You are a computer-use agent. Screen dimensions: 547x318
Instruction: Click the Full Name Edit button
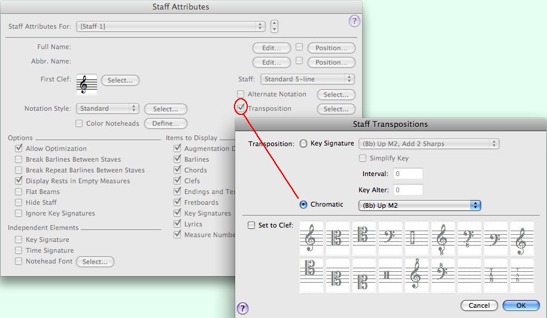(x=271, y=48)
